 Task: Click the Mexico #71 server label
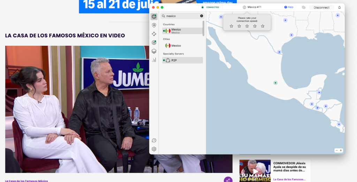click(254, 7)
